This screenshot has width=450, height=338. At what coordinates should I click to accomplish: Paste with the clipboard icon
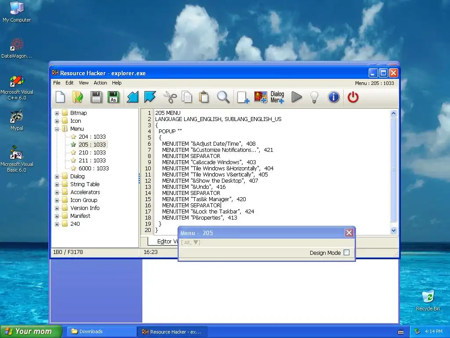point(204,97)
